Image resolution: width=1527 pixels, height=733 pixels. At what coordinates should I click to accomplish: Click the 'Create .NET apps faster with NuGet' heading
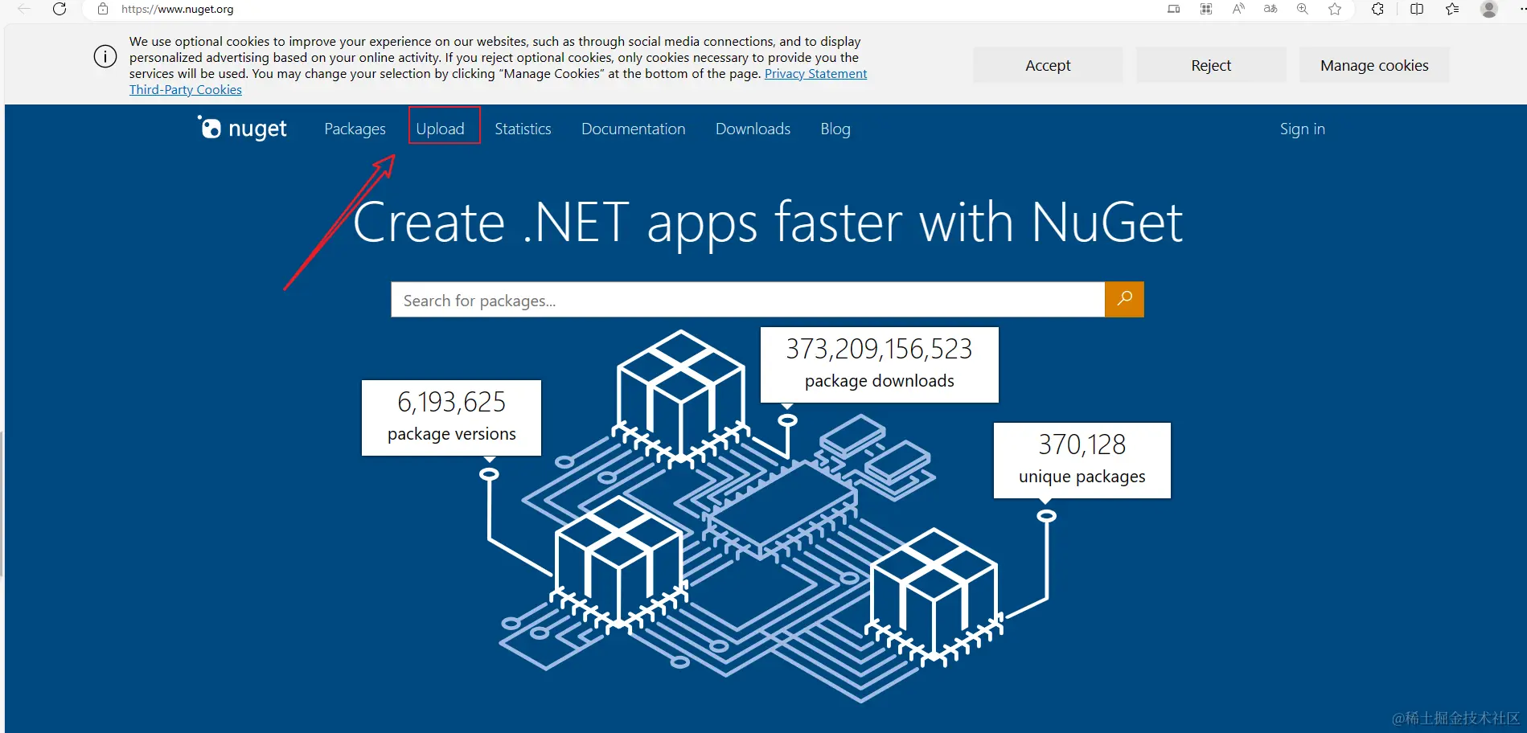click(768, 222)
